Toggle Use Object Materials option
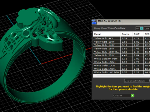 pyautogui.click(x=137, y=81)
